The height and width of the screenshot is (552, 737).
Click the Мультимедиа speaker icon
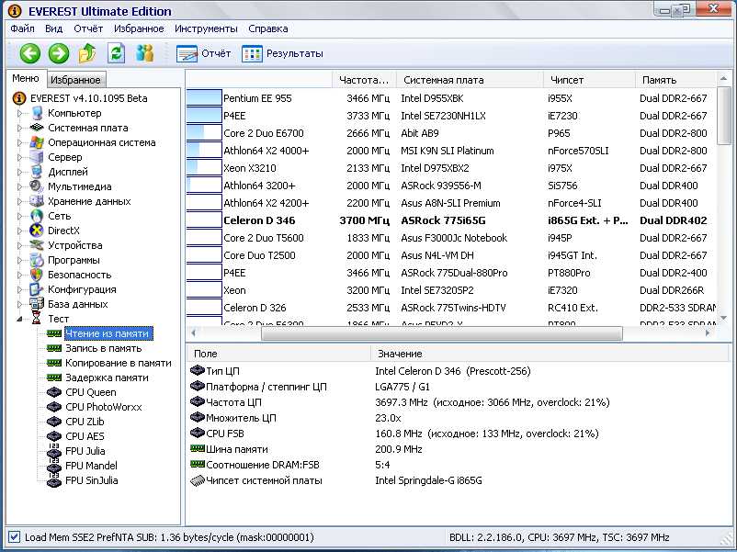point(37,186)
